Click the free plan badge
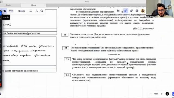 click(11, 11)
